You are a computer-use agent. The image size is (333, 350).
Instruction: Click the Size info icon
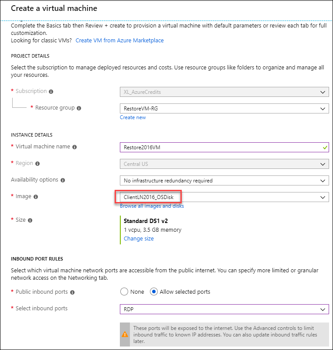click(30, 220)
